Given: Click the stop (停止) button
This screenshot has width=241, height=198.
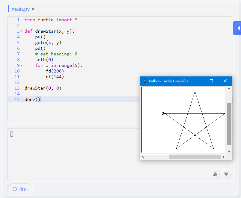Looking at the screenshot, I should tap(20, 189).
